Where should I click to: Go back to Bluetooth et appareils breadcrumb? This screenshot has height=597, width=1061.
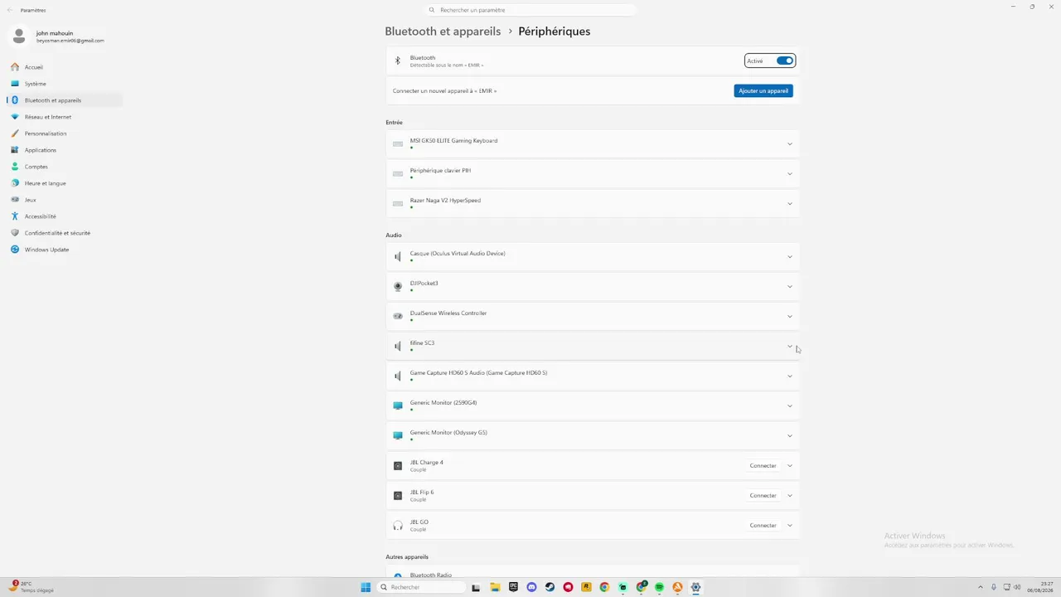click(x=443, y=32)
